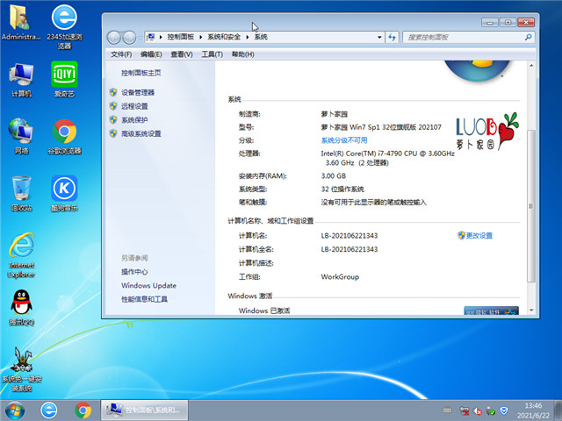Open the Administrator folder desktop icon
The image size is (562, 421).
click(21, 22)
